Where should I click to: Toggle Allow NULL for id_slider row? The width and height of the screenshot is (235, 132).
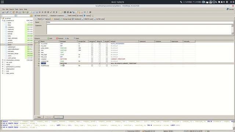[x=100, y=44]
